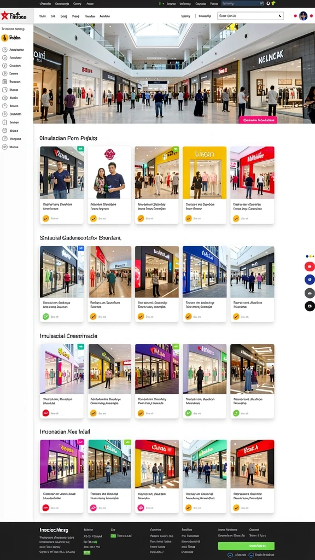Open the large mall atrium hero image
The width and height of the screenshot is (315, 560).
174,74
